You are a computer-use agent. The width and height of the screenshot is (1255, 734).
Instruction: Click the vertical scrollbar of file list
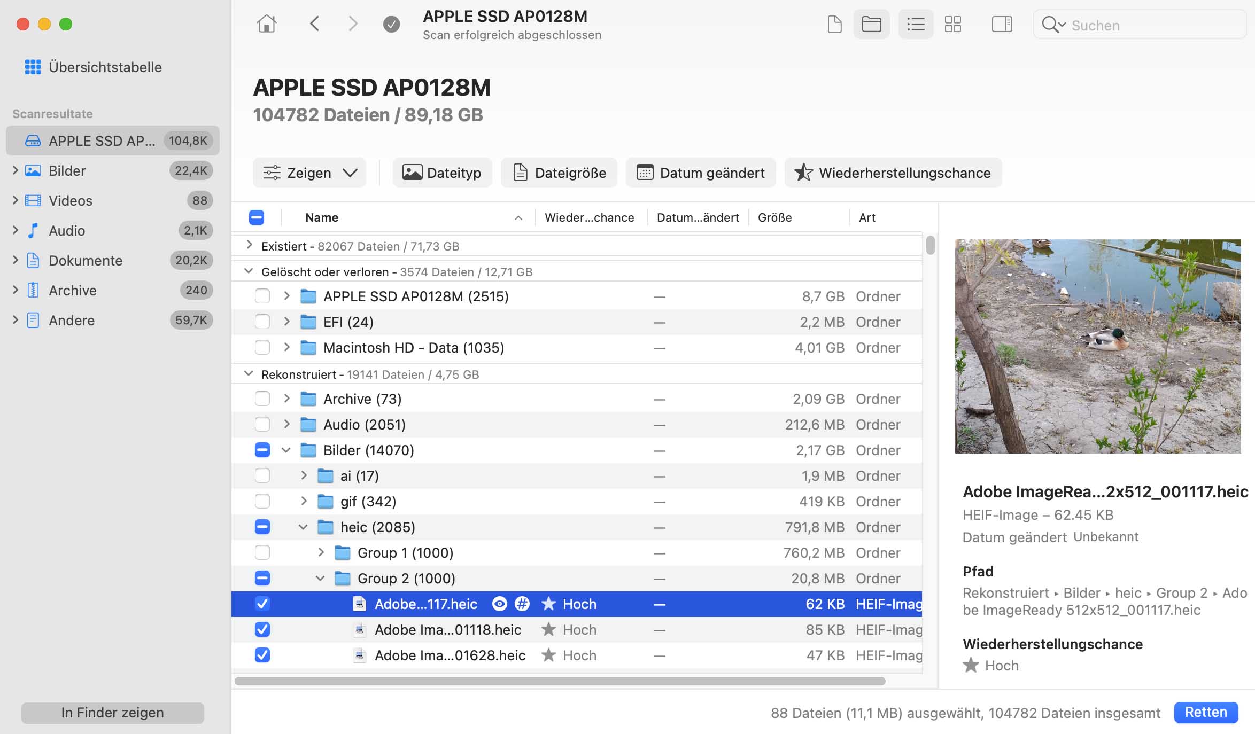click(931, 245)
